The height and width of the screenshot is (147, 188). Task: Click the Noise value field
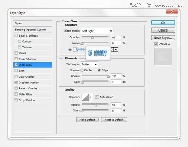116,43
